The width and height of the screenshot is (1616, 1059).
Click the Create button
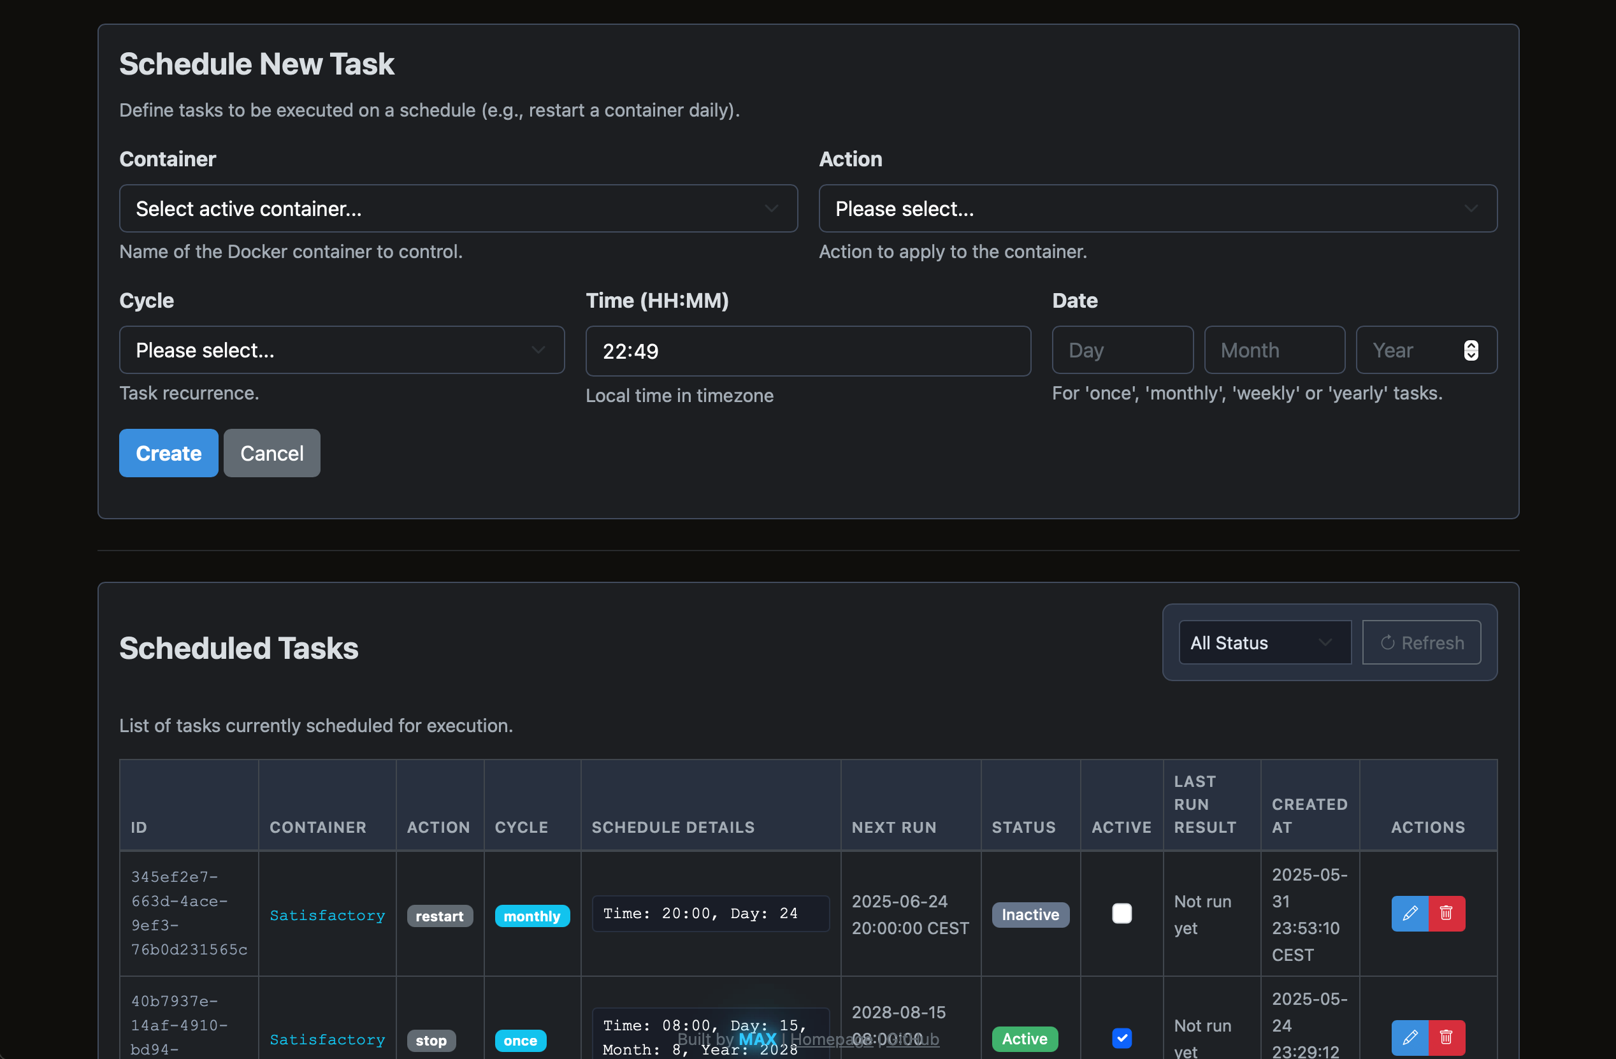[x=168, y=453]
